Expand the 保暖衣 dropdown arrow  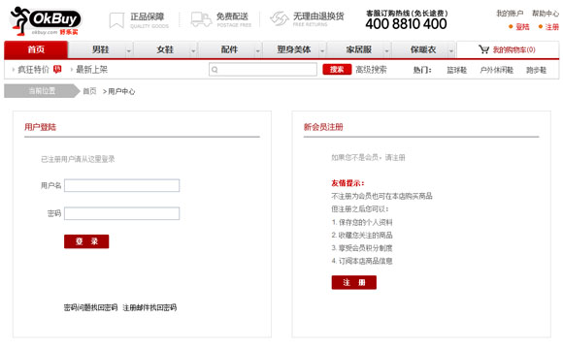point(451,51)
